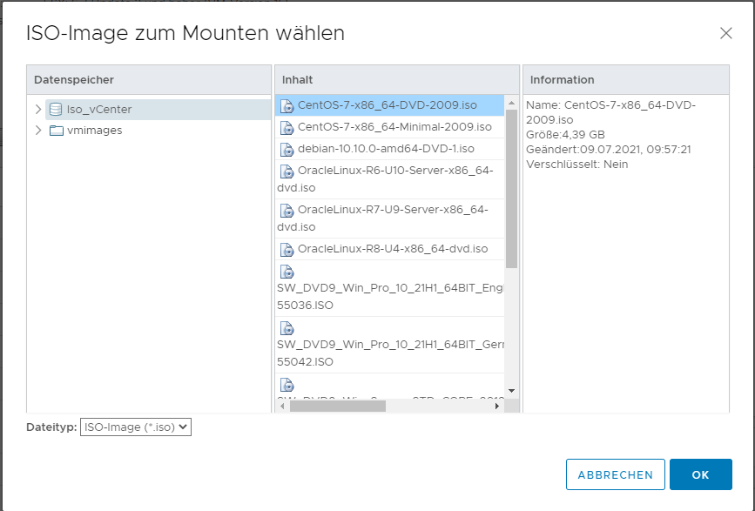
Task: Click the Windows 10 German ISO file icon
Action: 286,328
